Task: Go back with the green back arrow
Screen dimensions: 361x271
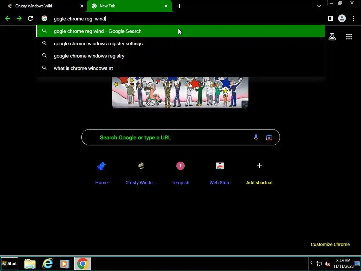Action: [8, 18]
